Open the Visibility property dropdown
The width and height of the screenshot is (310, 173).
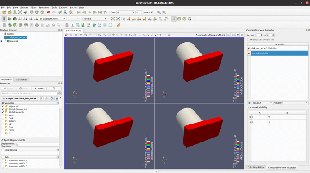click(291, 103)
